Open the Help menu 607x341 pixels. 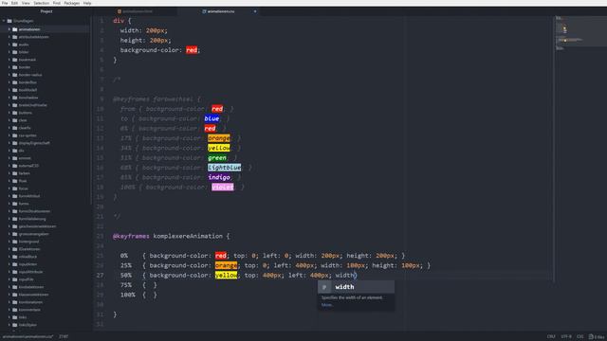click(87, 3)
